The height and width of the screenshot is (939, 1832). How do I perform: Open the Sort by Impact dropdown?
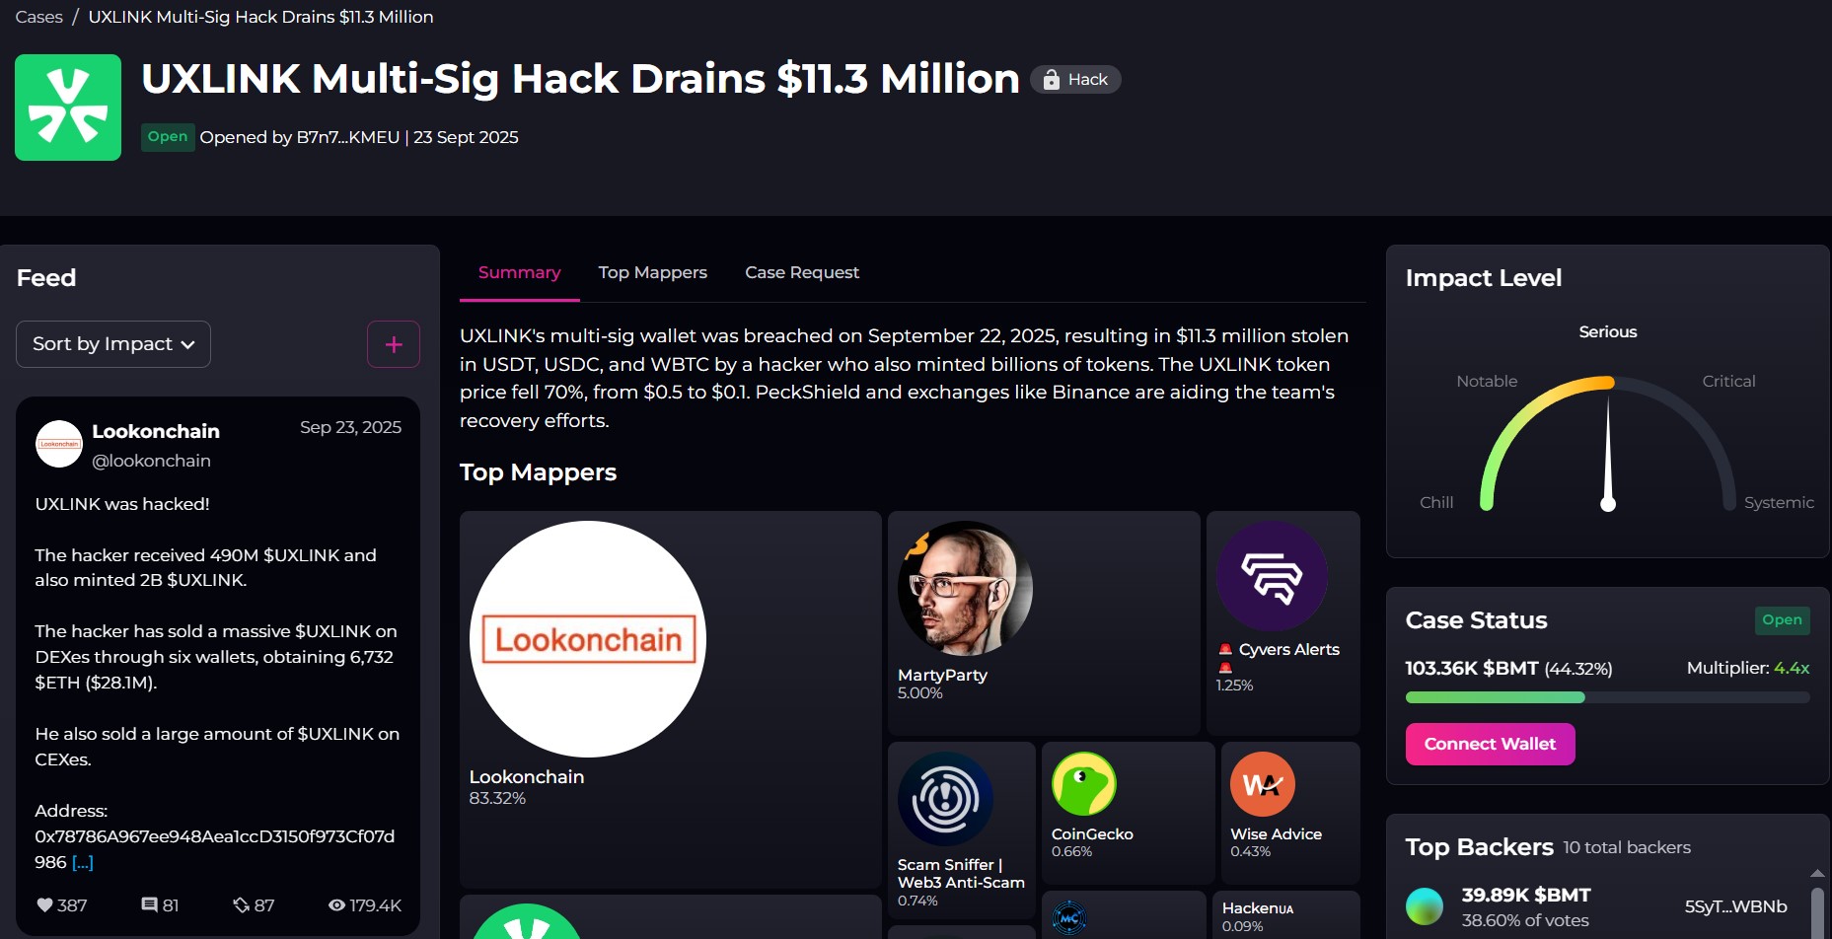click(x=113, y=344)
